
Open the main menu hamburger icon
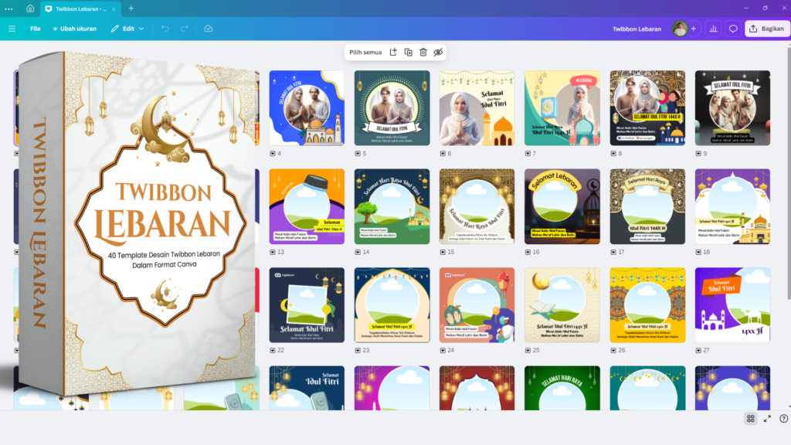pos(12,29)
